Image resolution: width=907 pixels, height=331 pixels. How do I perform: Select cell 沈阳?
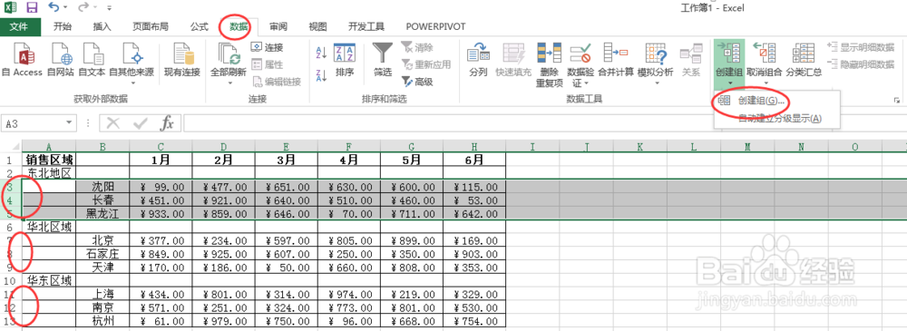coord(102,186)
